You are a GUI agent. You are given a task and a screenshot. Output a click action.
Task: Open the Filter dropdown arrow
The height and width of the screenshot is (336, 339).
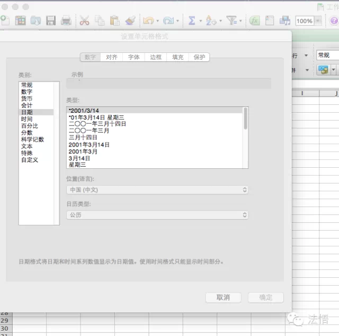240,21
